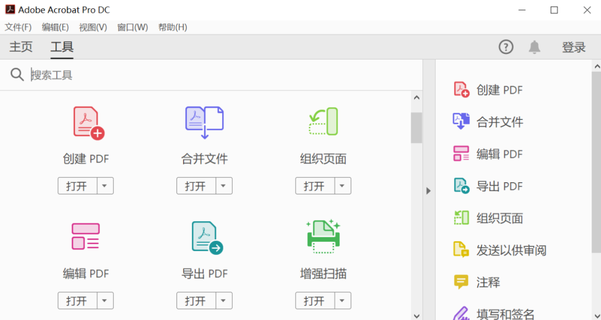Click the 导出 PDF large icon in tools grid

[208, 238]
